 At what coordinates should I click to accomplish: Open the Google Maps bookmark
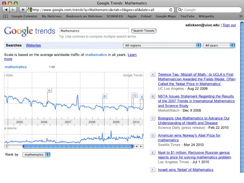pyautogui.click(x=166, y=16)
